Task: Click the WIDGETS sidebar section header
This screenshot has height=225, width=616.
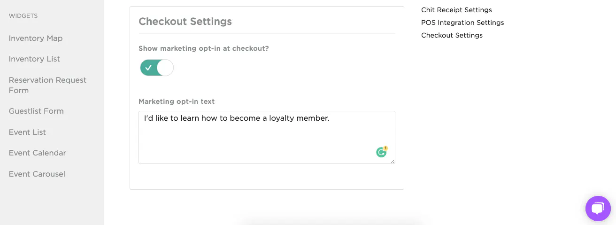Action: click(23, 16)
